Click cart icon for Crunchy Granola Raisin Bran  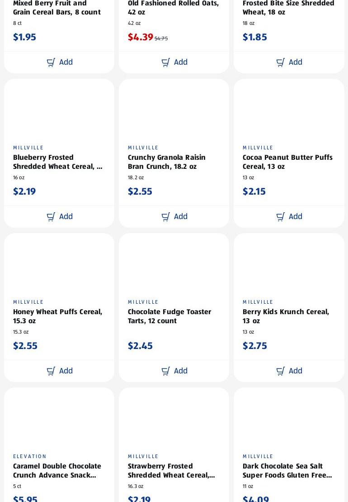[166, 217]
